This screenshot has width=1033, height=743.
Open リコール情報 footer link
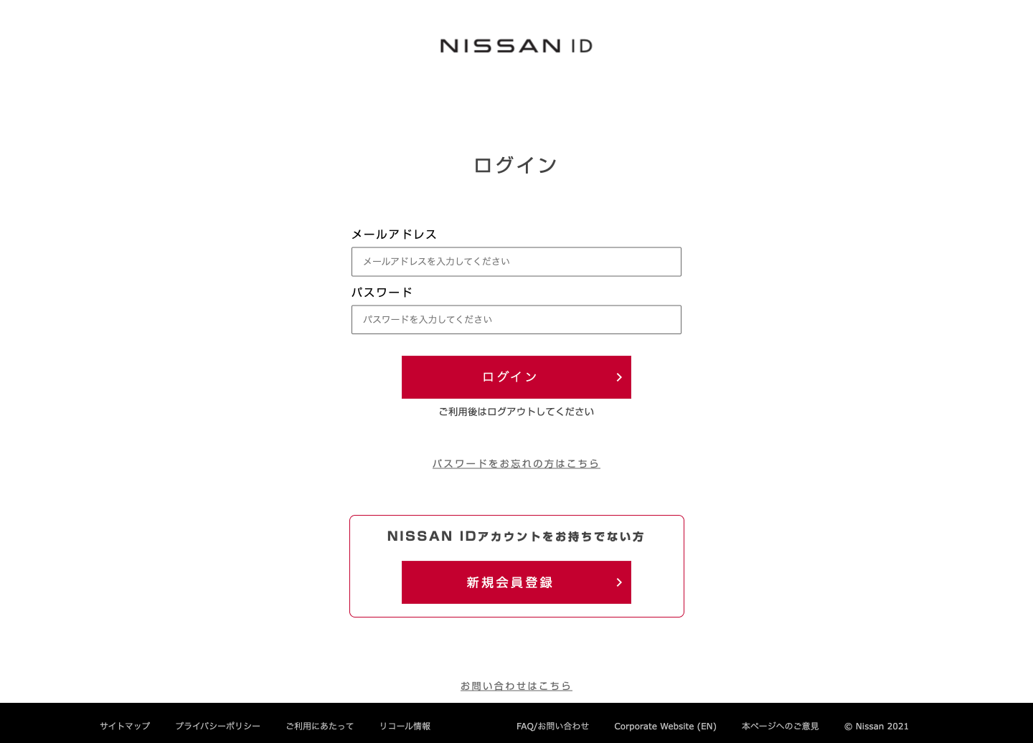pyautogui.click(x=405, y=727)
